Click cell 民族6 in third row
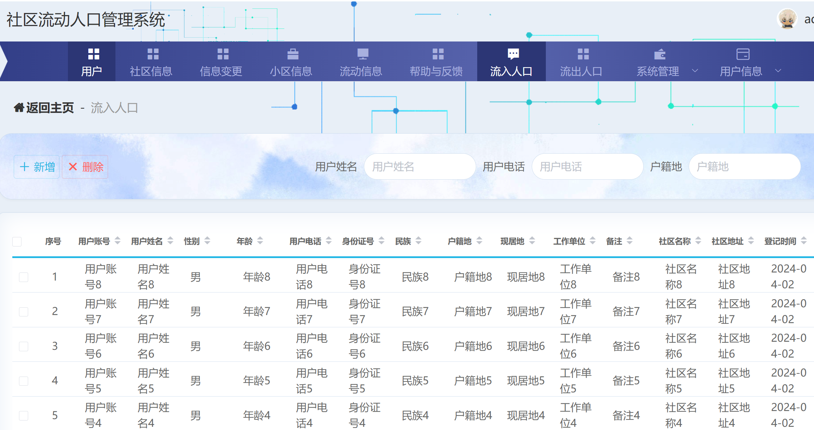814x430 pixels. [415, 346]
